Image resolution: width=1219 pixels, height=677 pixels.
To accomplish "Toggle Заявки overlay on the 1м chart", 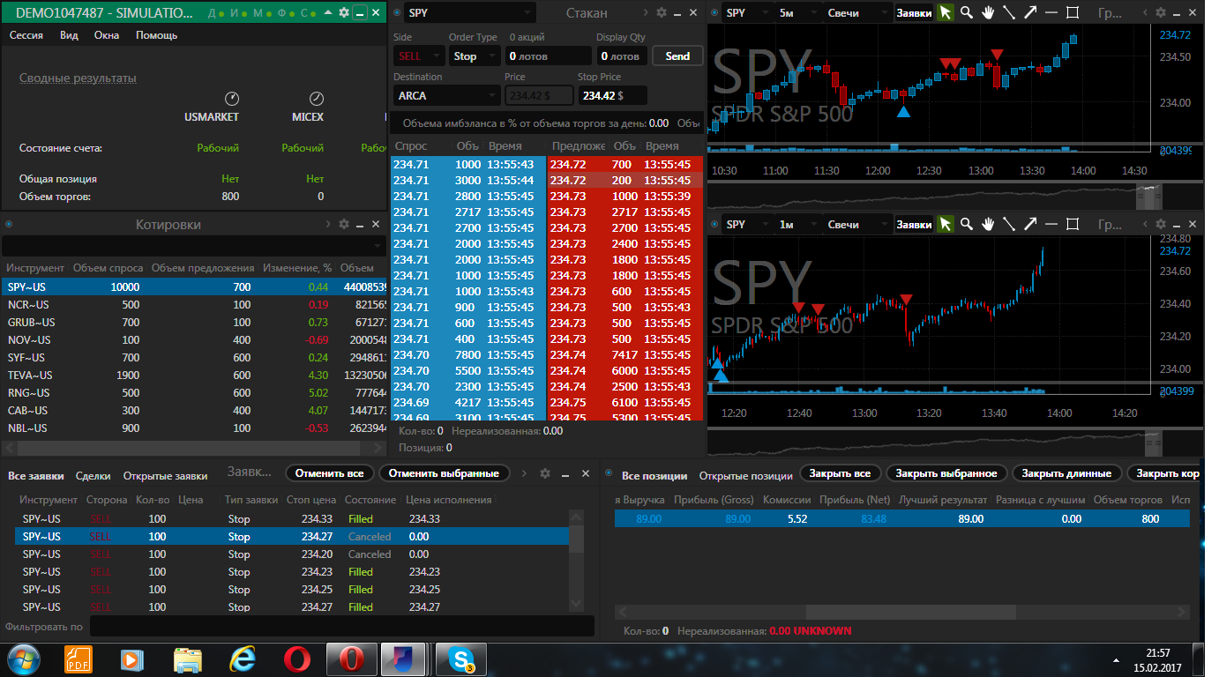I will [x=914, y=225].
